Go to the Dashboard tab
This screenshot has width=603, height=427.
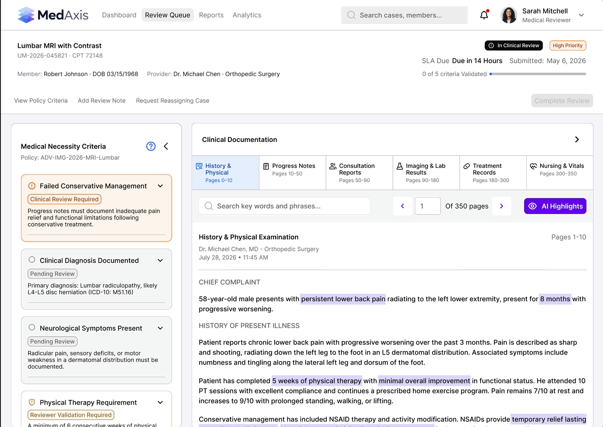click(119, 15)
